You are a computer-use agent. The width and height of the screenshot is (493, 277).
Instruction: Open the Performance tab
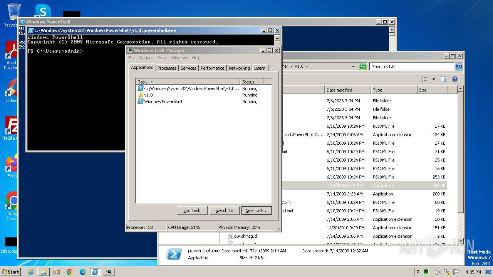pos(212,68)
